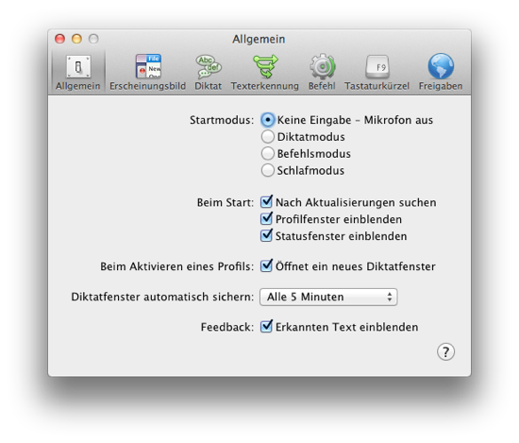Select the Befehl gear icon
Image resolution: width=519 pixels, height=443 pixels.
coord(322,66)
